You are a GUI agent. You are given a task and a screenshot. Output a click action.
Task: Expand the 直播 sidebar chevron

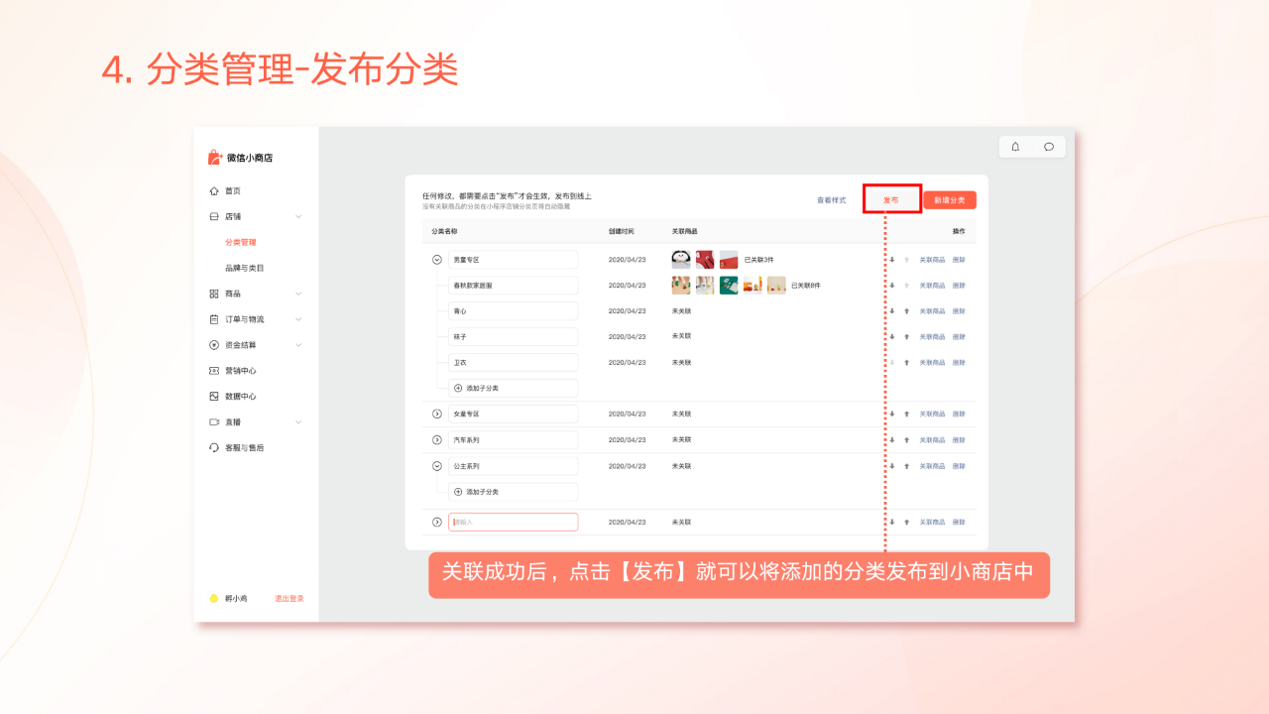298,421
